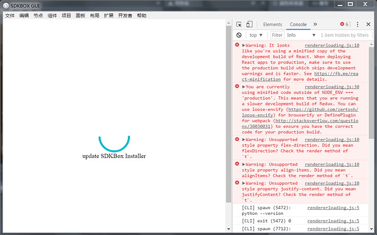Image resolution: width=377 pixels, height=235 pixels.
Task: Open rendererloading.js:30 source link
Action: 332,87
